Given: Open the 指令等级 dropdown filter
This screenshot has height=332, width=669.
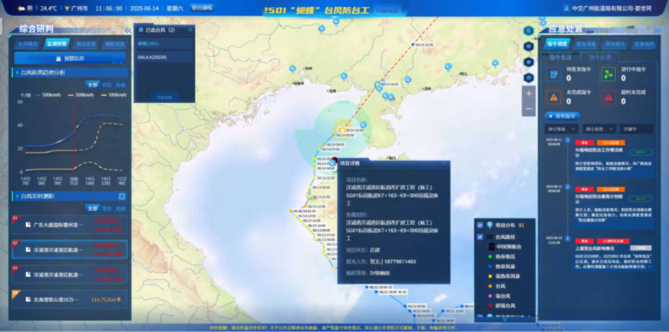Looking at the screenshot, I should click(x=561, y=129).
